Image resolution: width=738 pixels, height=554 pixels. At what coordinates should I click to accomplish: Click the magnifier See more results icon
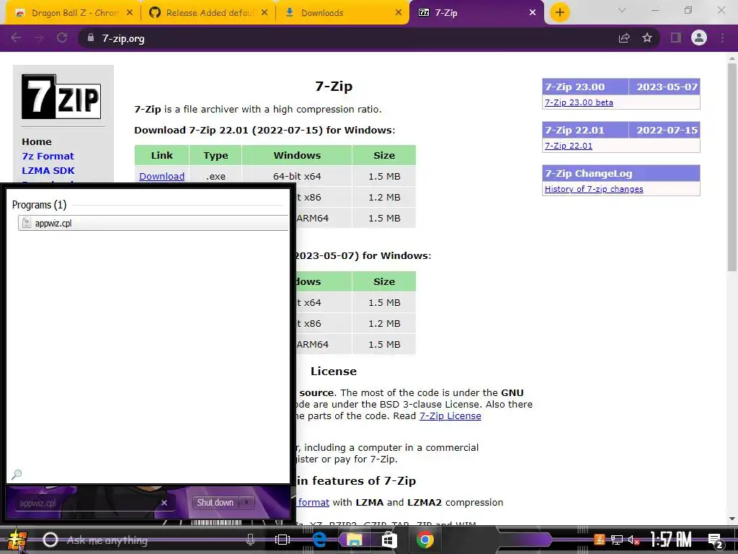[17, 474]
